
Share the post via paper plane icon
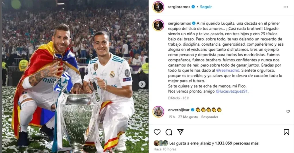[x=180, y=132]
